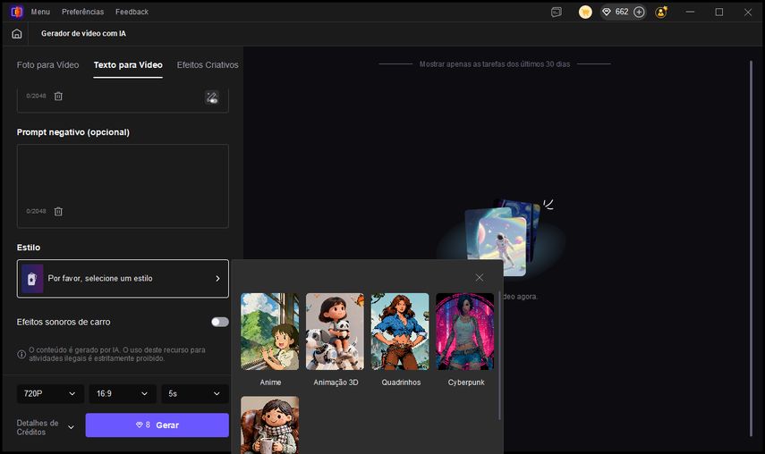Click the app logo icon

(17, 12)
